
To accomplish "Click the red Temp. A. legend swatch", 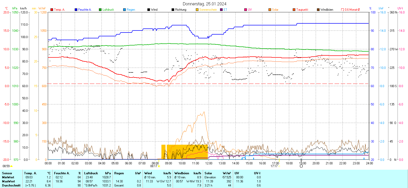I will [x=52, y=10].
